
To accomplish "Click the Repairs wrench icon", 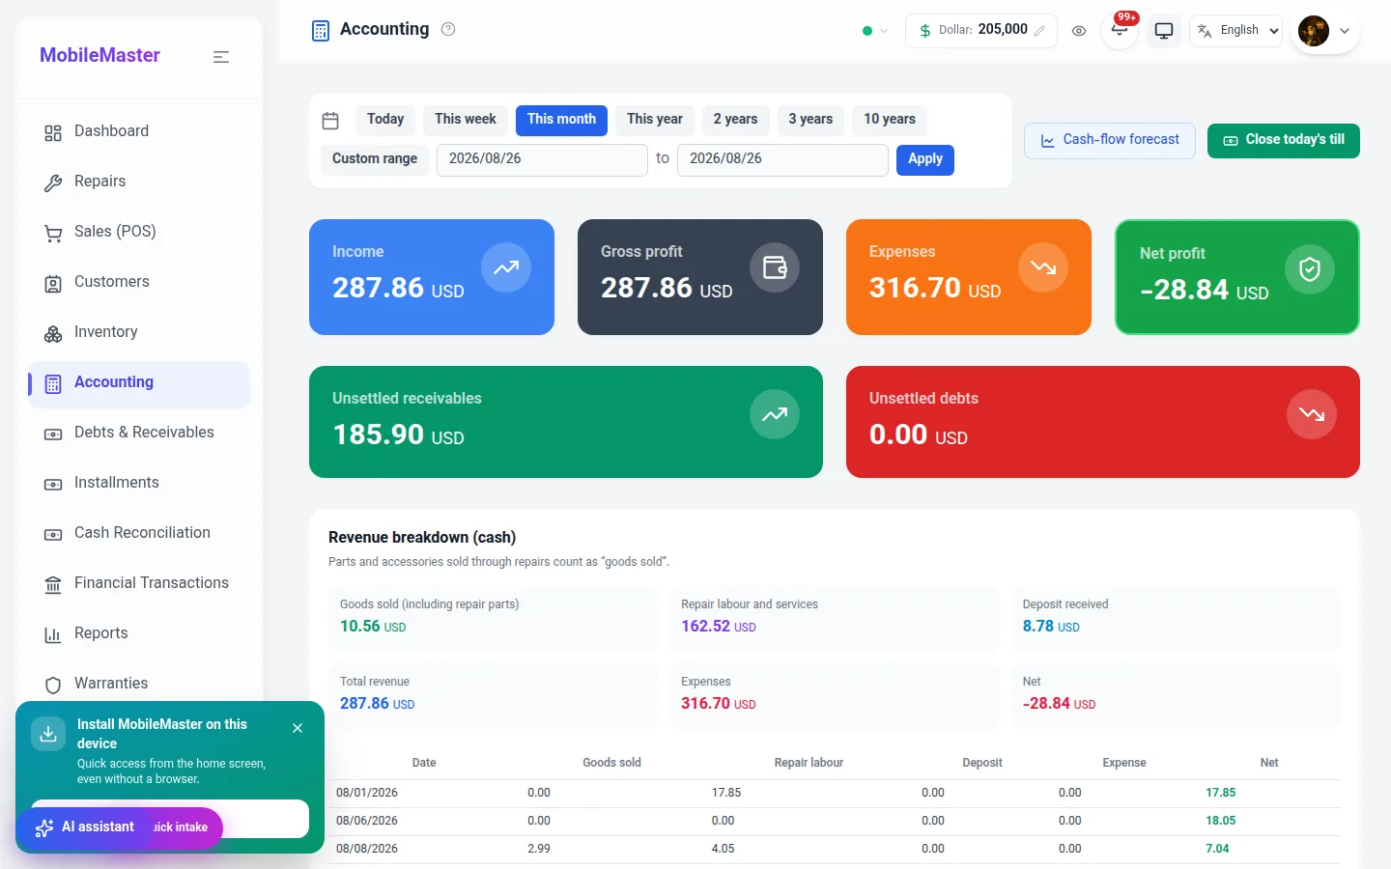I will pyautogui.click(x=53, y=182).
